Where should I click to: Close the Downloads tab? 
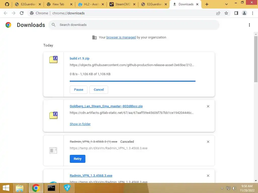[197, 5]
